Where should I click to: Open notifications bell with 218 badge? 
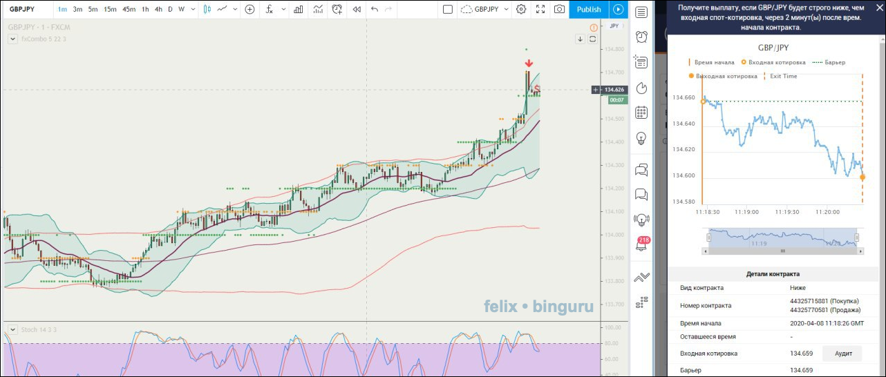[641, 245]
